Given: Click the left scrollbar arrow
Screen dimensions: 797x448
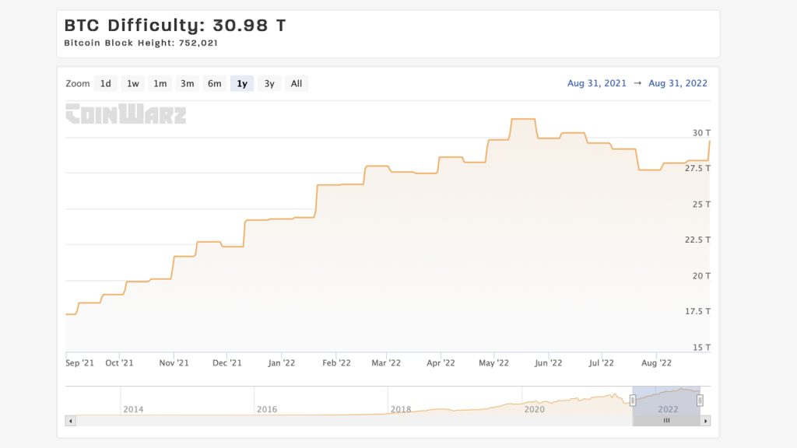Looking at the screenshot, I should pos(71,419).
